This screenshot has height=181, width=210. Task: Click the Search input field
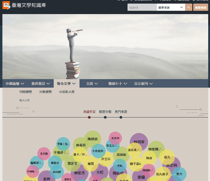tap(142, 7)
